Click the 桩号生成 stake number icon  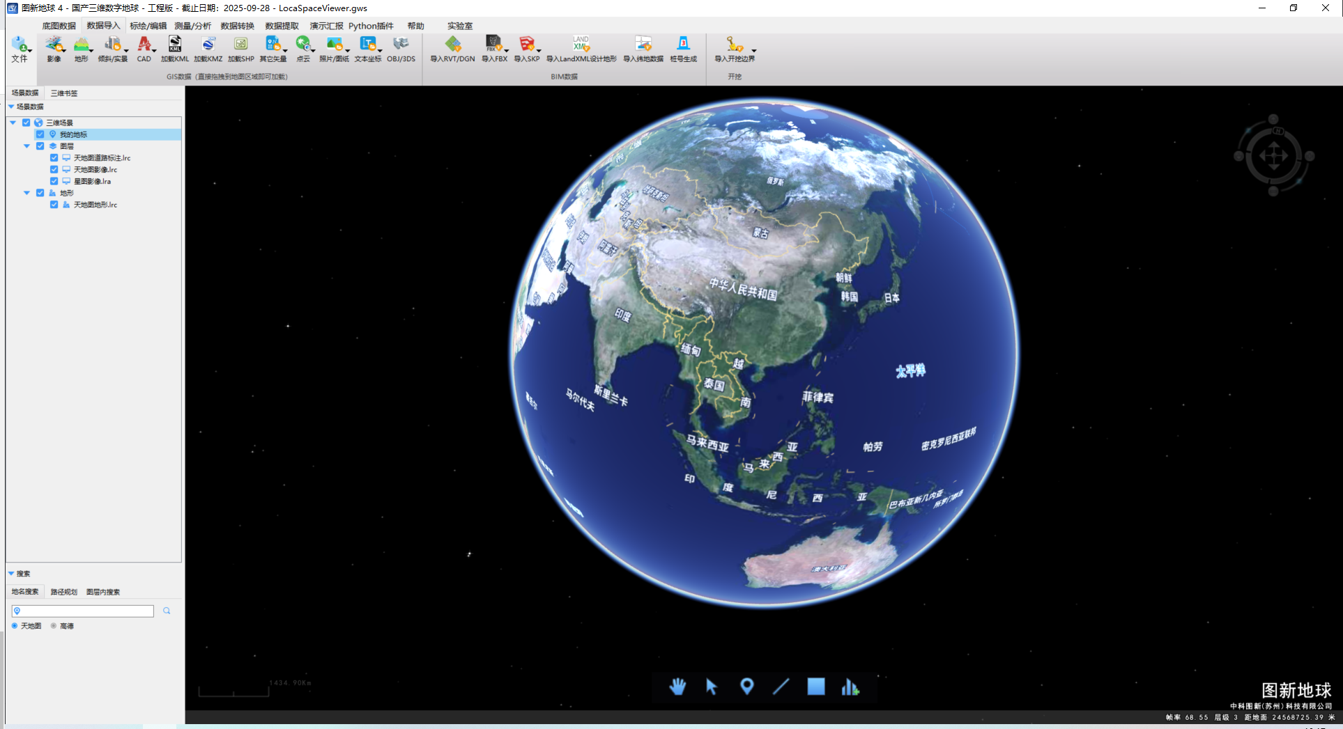coord(683,45)
